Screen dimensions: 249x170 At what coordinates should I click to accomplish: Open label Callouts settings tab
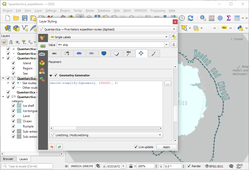(129, 53)
